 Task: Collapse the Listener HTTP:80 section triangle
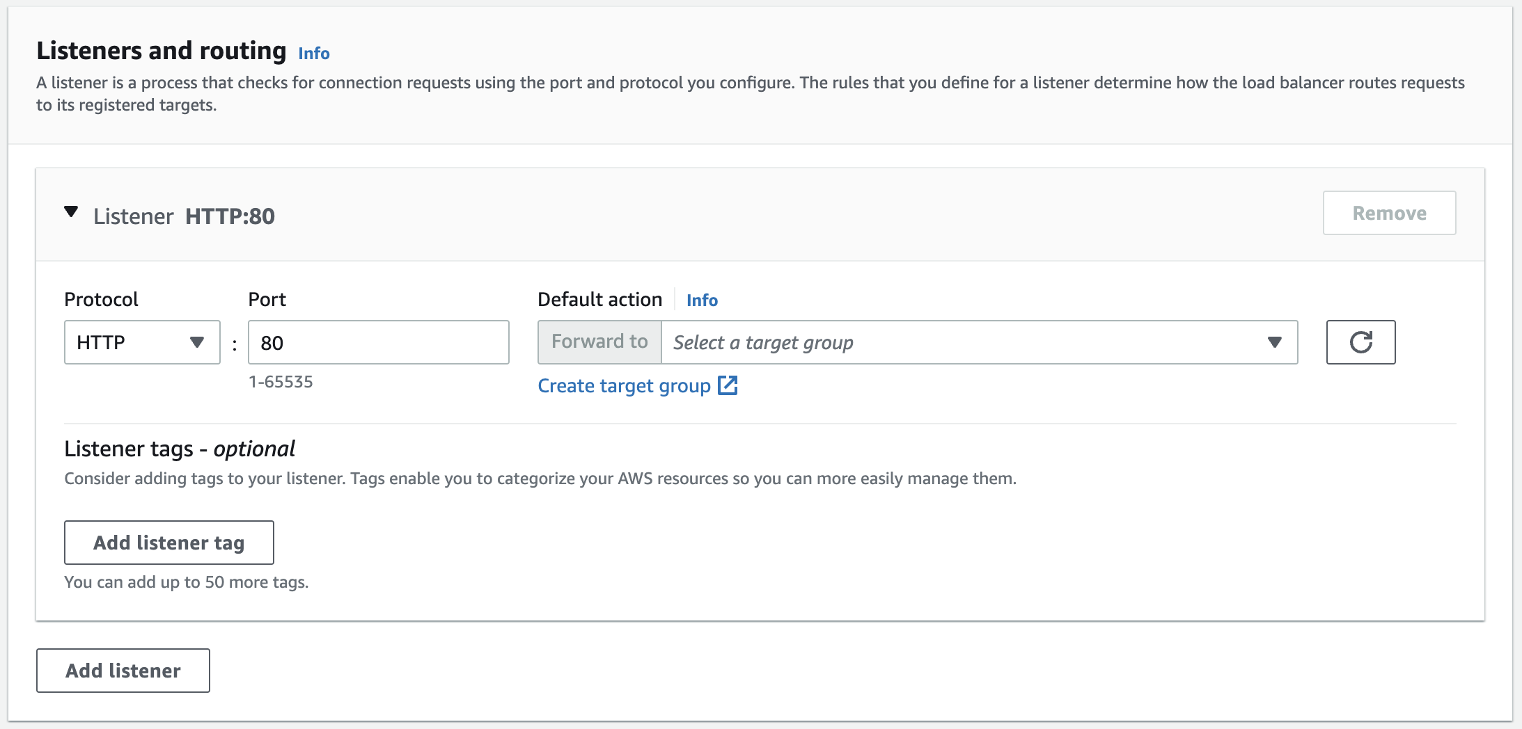71,212
